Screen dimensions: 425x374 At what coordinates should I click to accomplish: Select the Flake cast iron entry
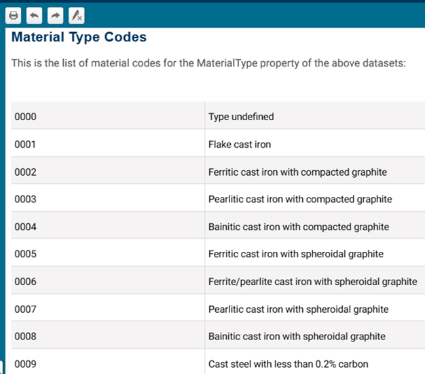240,145
